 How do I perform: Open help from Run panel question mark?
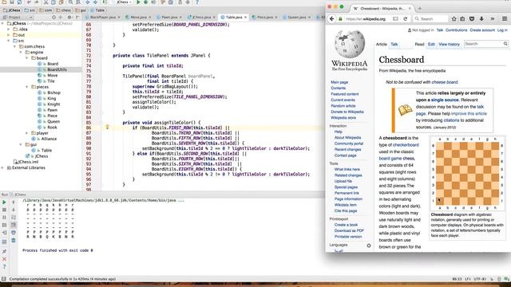(x=4, y=267)
